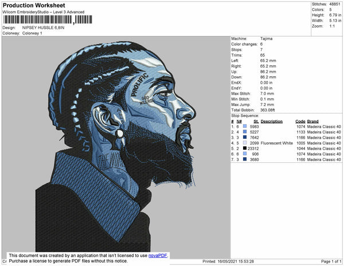Select the Total Bobbin value 363.08ft
The height and width of the screenshot is (266, 344).
coord(268,110)
